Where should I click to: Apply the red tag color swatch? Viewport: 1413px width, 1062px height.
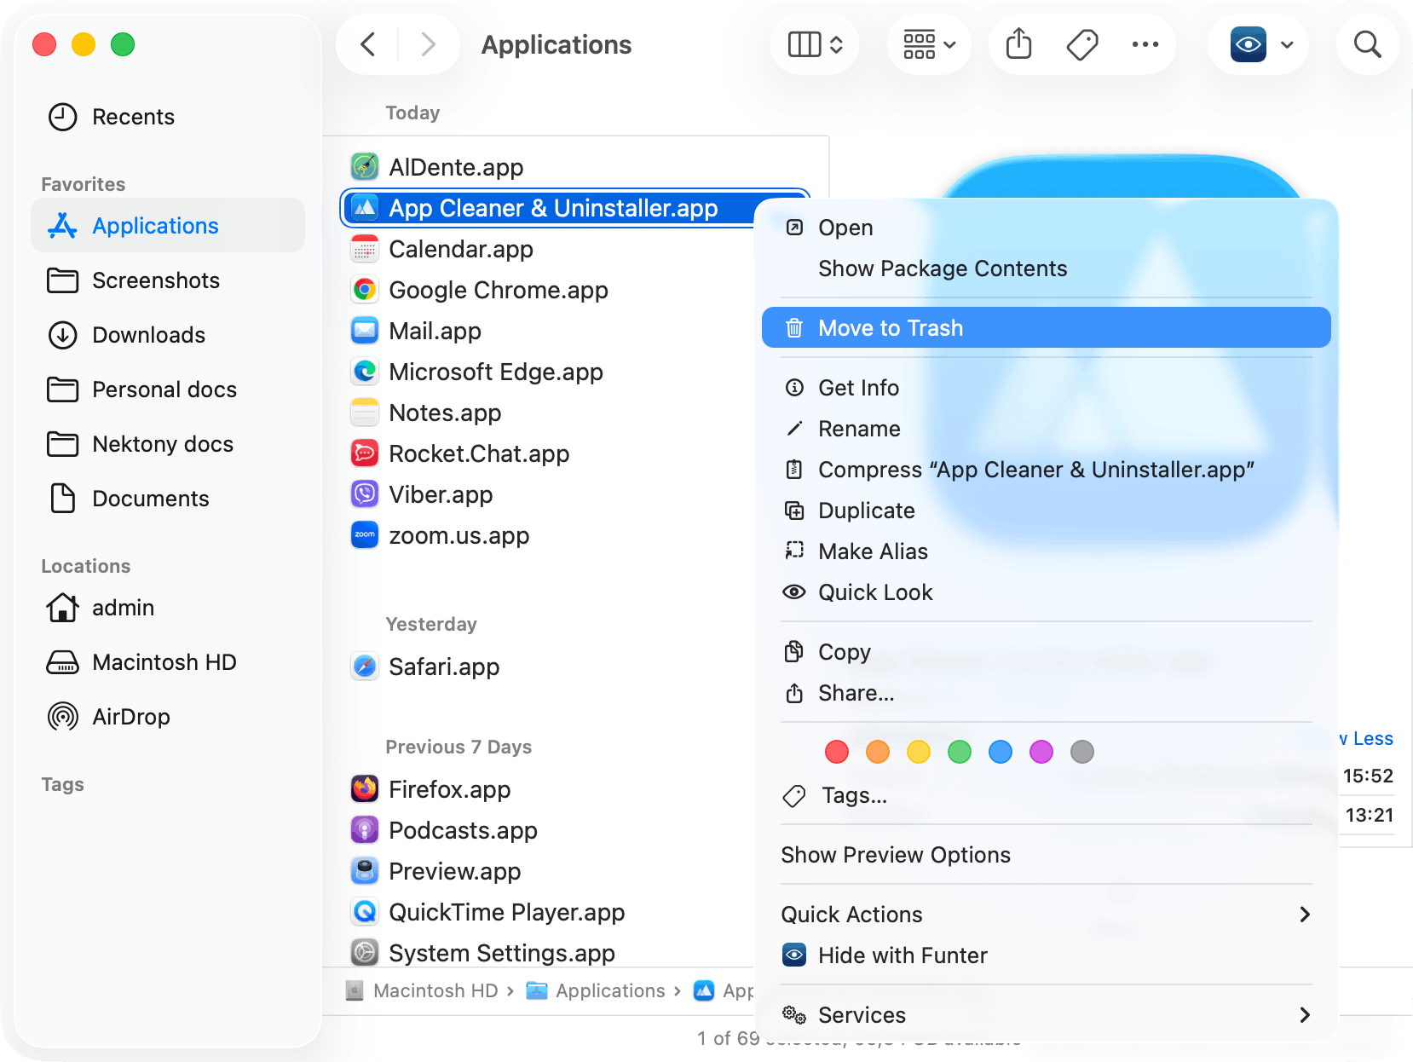[836, 752]
